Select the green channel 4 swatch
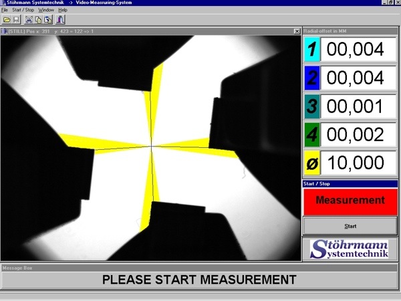Image resolution: width=401 pixels, height=301 pixels. coord(311,135)
